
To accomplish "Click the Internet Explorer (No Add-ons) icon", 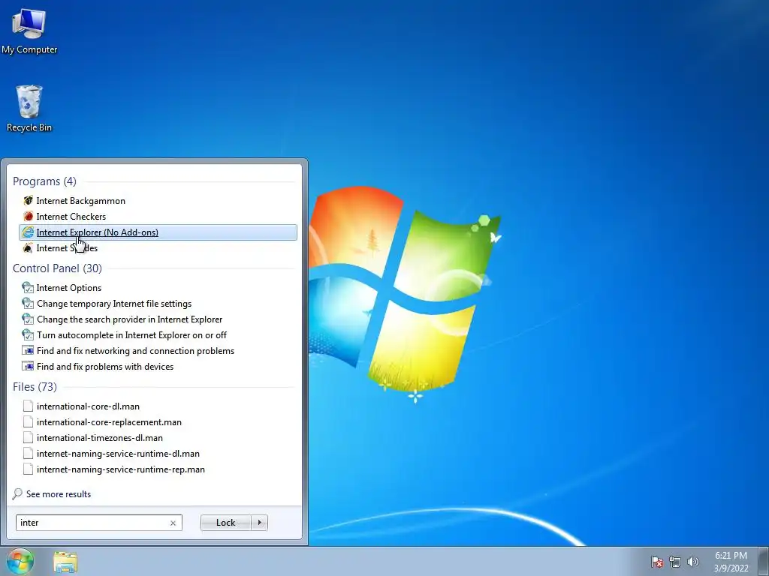I will coord(28,232).
